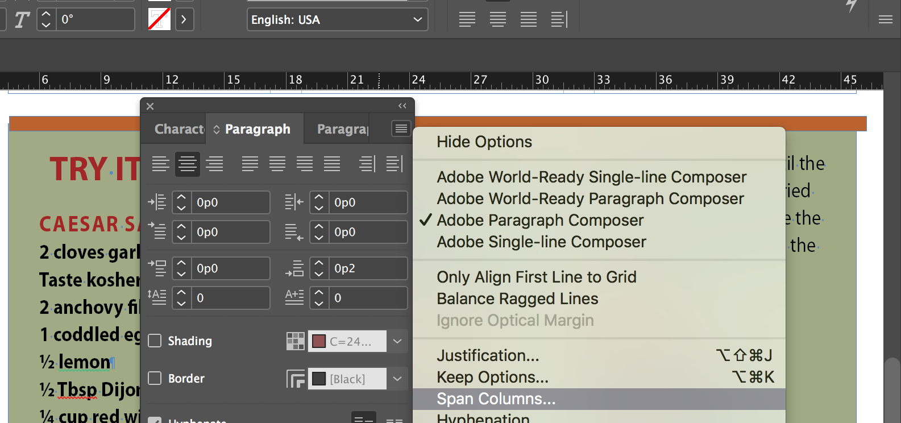901x423 pixels.
Task: Click the Shading color swatch C=24
Action: click(x=347, y=341)
